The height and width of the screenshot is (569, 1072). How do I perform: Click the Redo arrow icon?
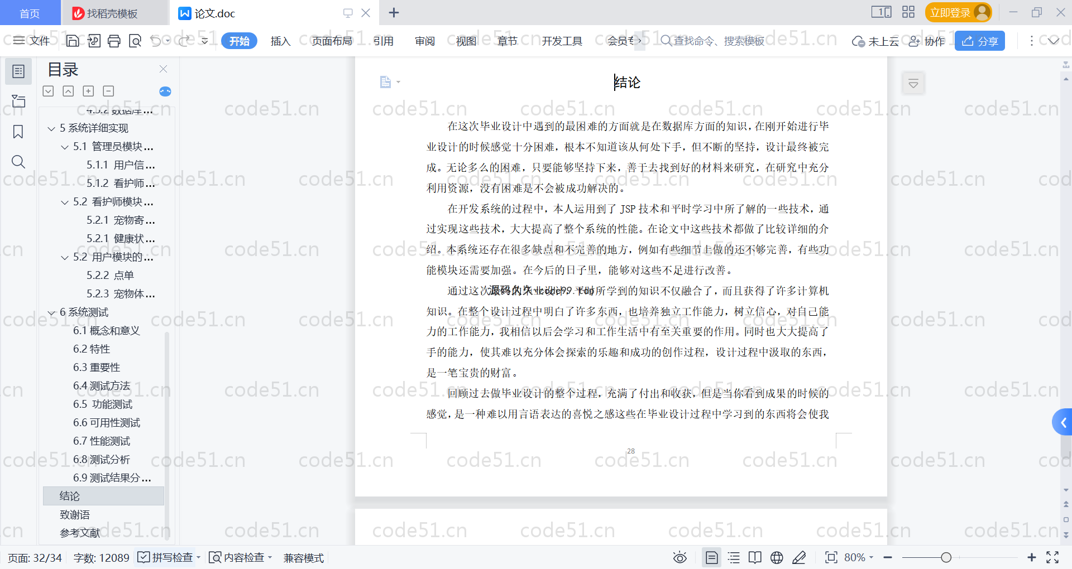coord(184,41)
